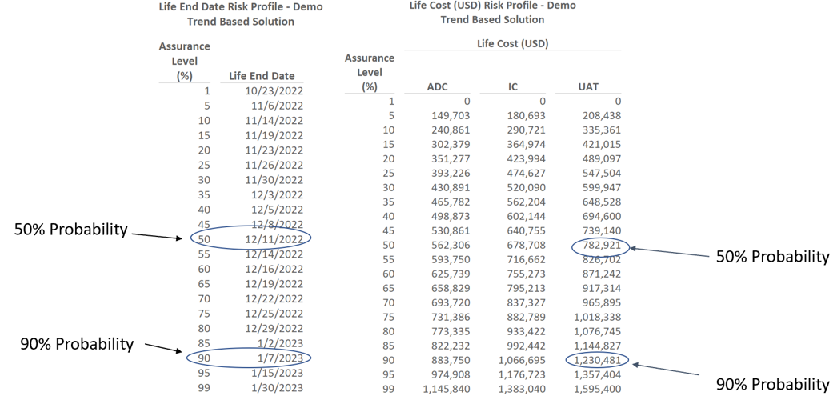Screen dimensions: 837x400
Task: Select the circled 1/7/2023 date cell
Action: (278, 358)
